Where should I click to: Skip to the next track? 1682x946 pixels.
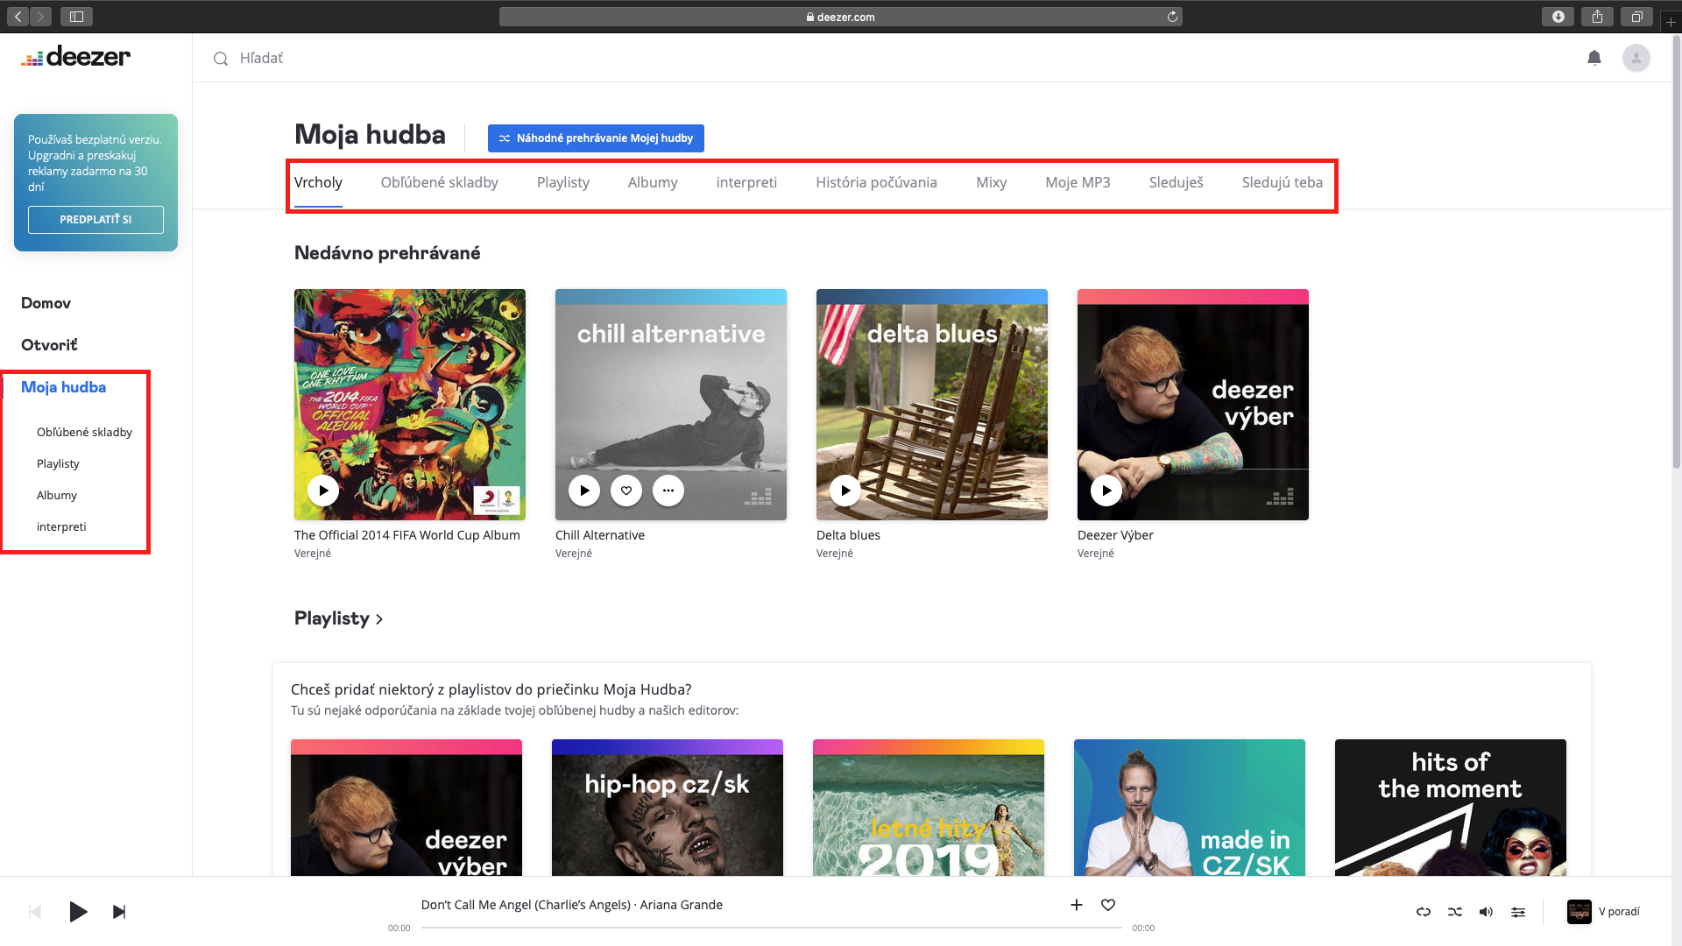(x=119, y=912)
